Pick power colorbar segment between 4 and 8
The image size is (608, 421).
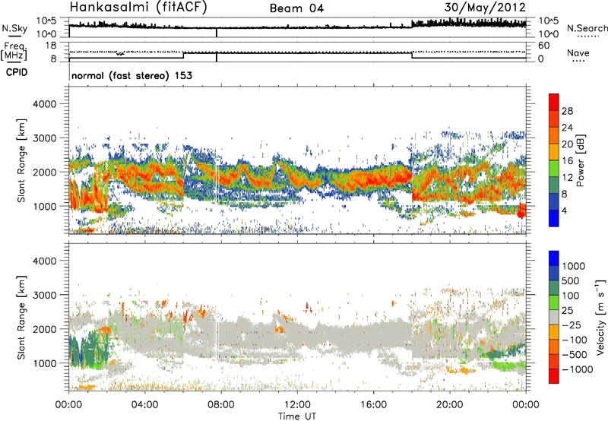point(554,202)
